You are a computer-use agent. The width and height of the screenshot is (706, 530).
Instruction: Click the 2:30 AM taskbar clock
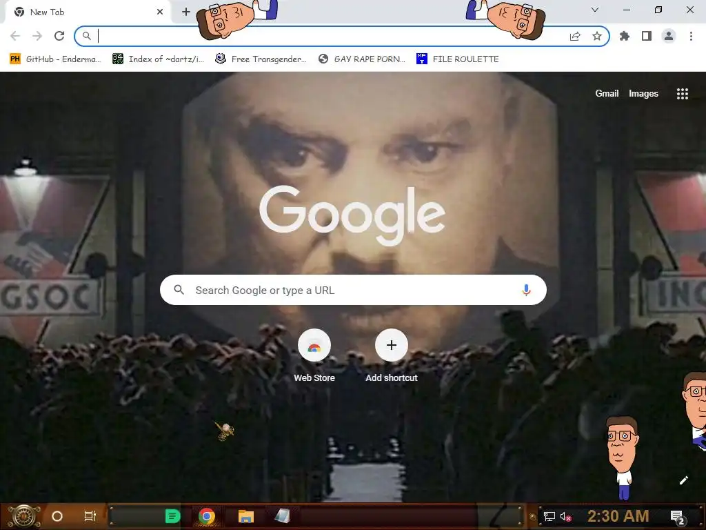[618, 516]
